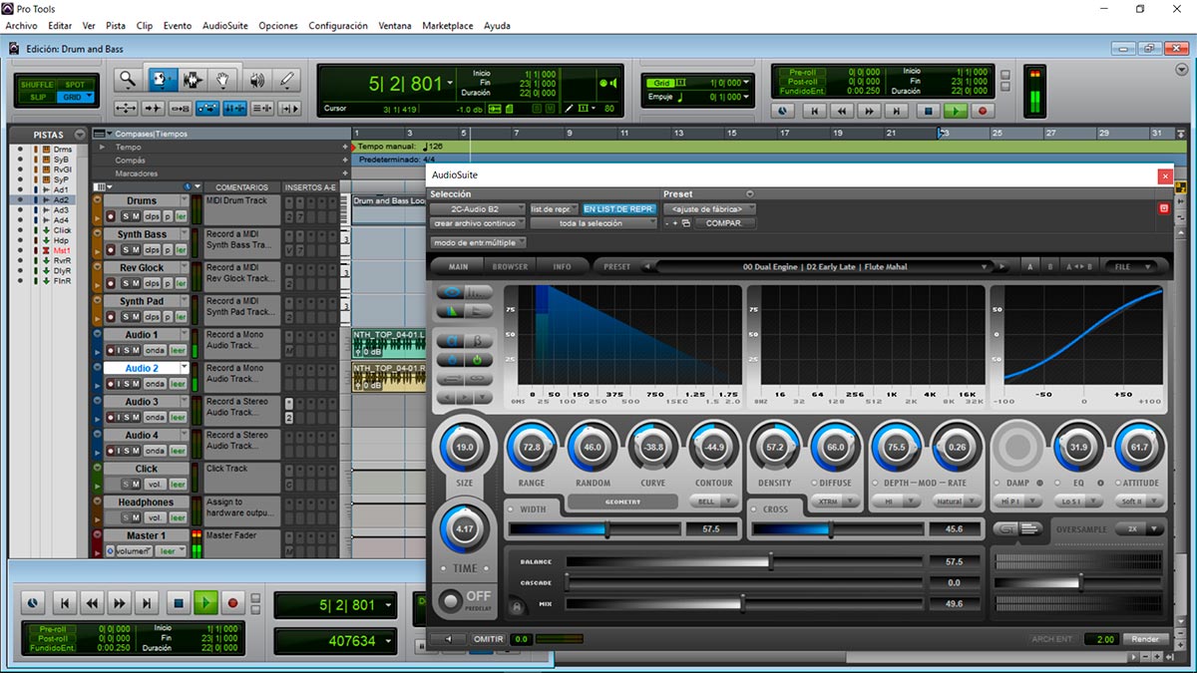
Task: Toggle Spot edit mode
Action: point(74,85)
